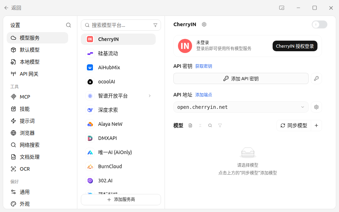Select AiHubMix provider
This screenshot has width=339, height=212.
pos(118,67)
